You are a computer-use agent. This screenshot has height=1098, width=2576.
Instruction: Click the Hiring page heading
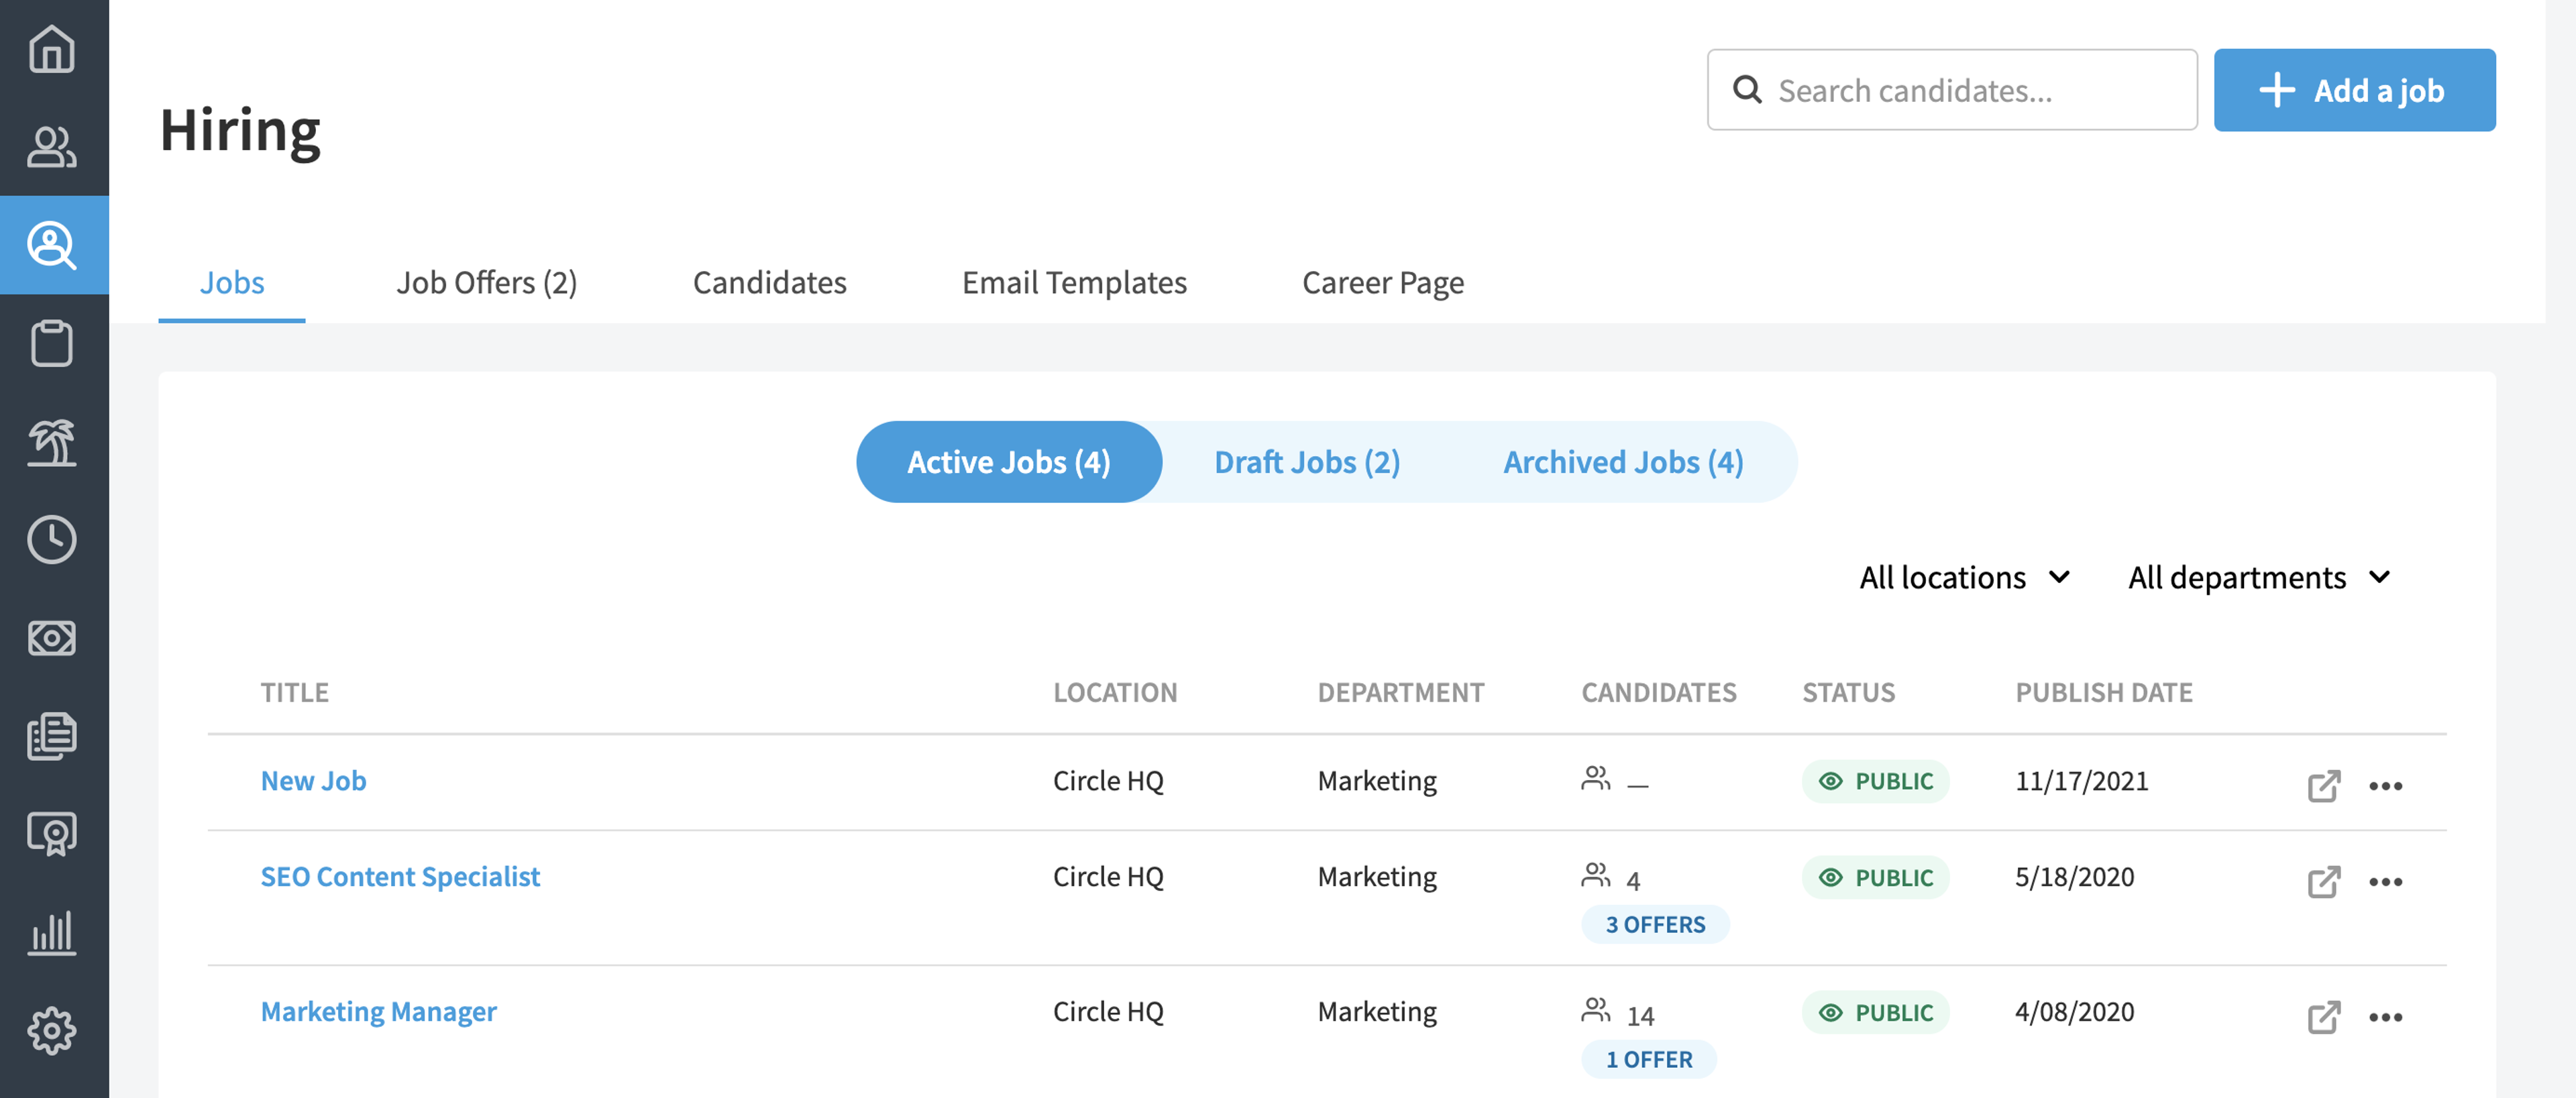pyautogui.click(x=240, y=131)
